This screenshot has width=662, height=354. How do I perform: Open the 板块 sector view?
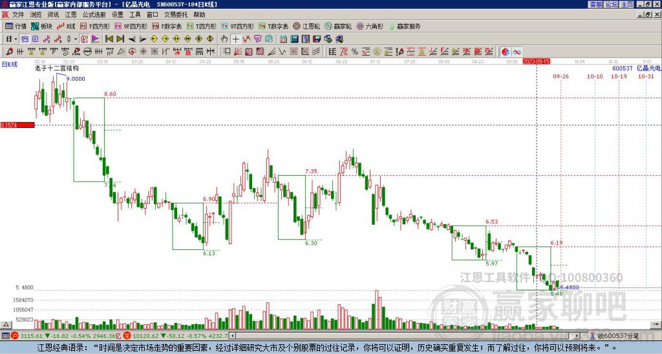point(42,26)
